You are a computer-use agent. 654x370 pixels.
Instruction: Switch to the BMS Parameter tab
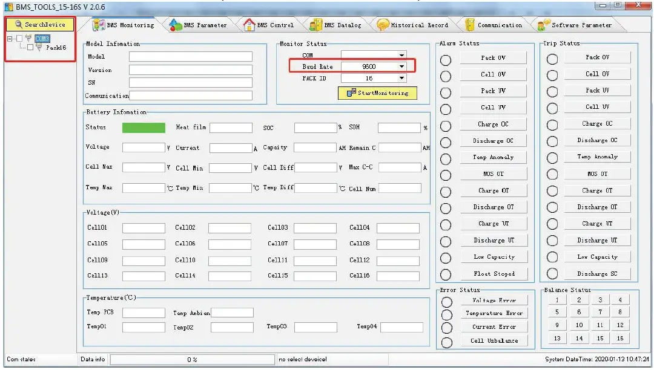[x=199, y=25]
